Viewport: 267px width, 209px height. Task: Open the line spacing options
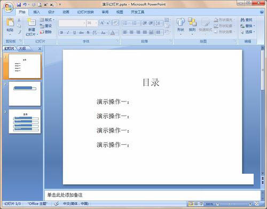[x=159, y=23]
